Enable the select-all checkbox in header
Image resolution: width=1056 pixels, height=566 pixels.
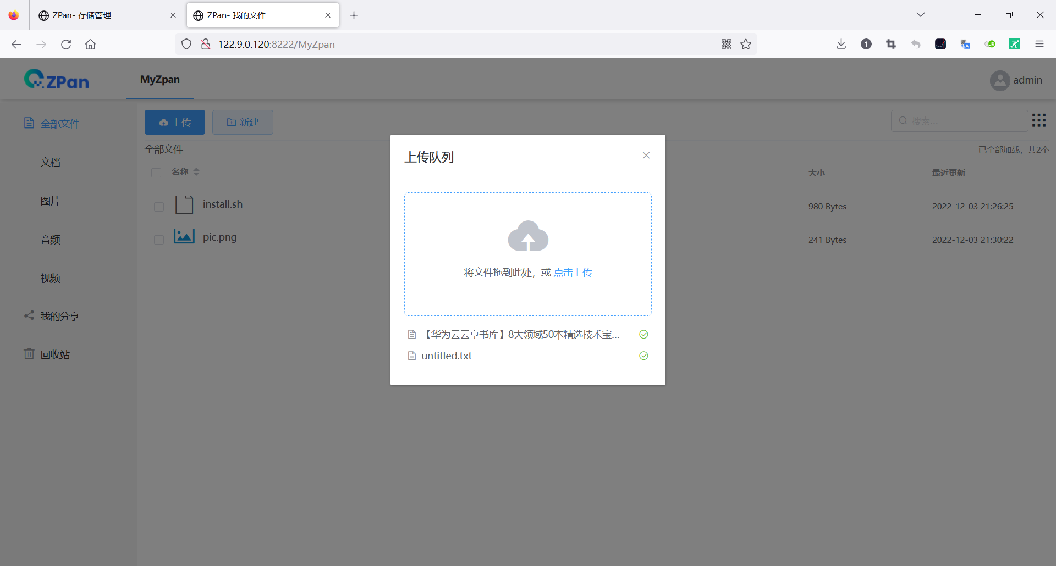tap(156, 173)
